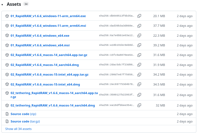Click hash text sha256:2ec697753d4b78
This screenshot has width=198, height=136.
(x=116, y=84)
